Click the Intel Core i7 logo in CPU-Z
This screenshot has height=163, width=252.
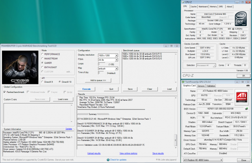click(x=241, y=19)
